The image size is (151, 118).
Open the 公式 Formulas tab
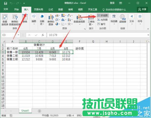pos(51,9)
